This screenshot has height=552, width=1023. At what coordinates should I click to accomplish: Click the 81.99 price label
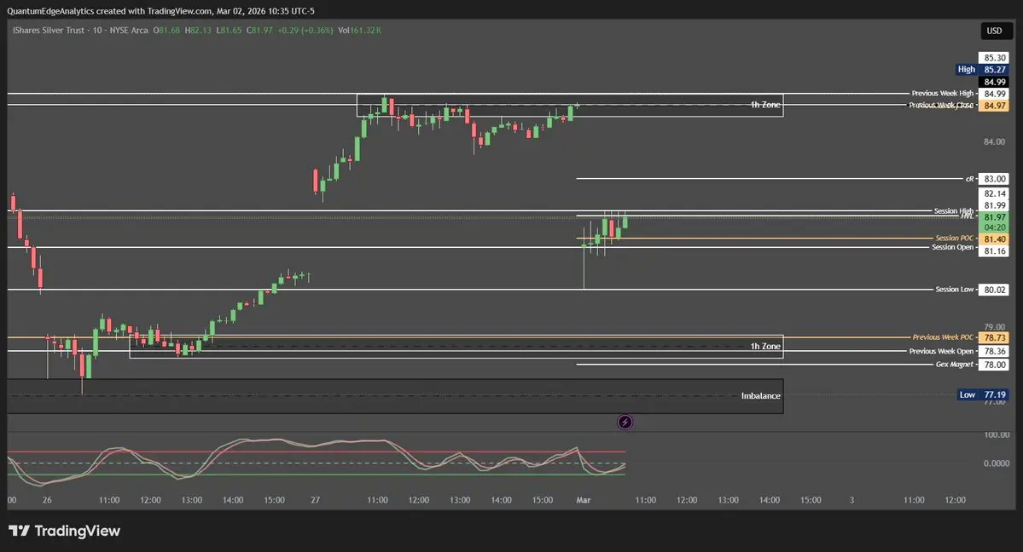click(994, 205)
